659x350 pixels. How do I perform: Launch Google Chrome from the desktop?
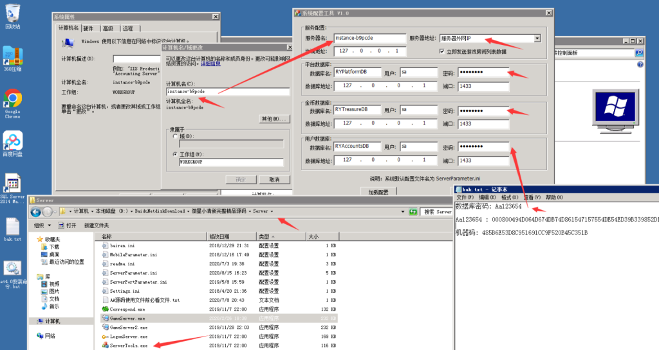click(x=12, y=99)
